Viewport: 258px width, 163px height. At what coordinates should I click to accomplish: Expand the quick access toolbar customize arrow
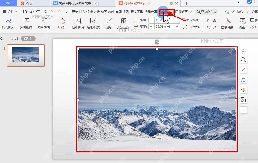pos(66,12)
